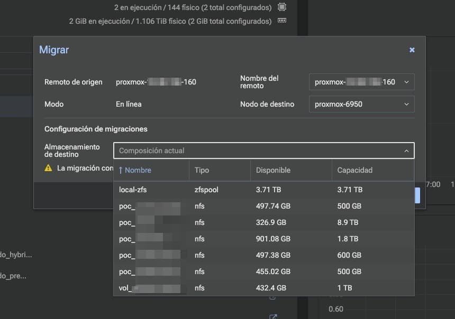
Task: Click the truncated do_hybri label on the left
Action: (x=16, y=254)
